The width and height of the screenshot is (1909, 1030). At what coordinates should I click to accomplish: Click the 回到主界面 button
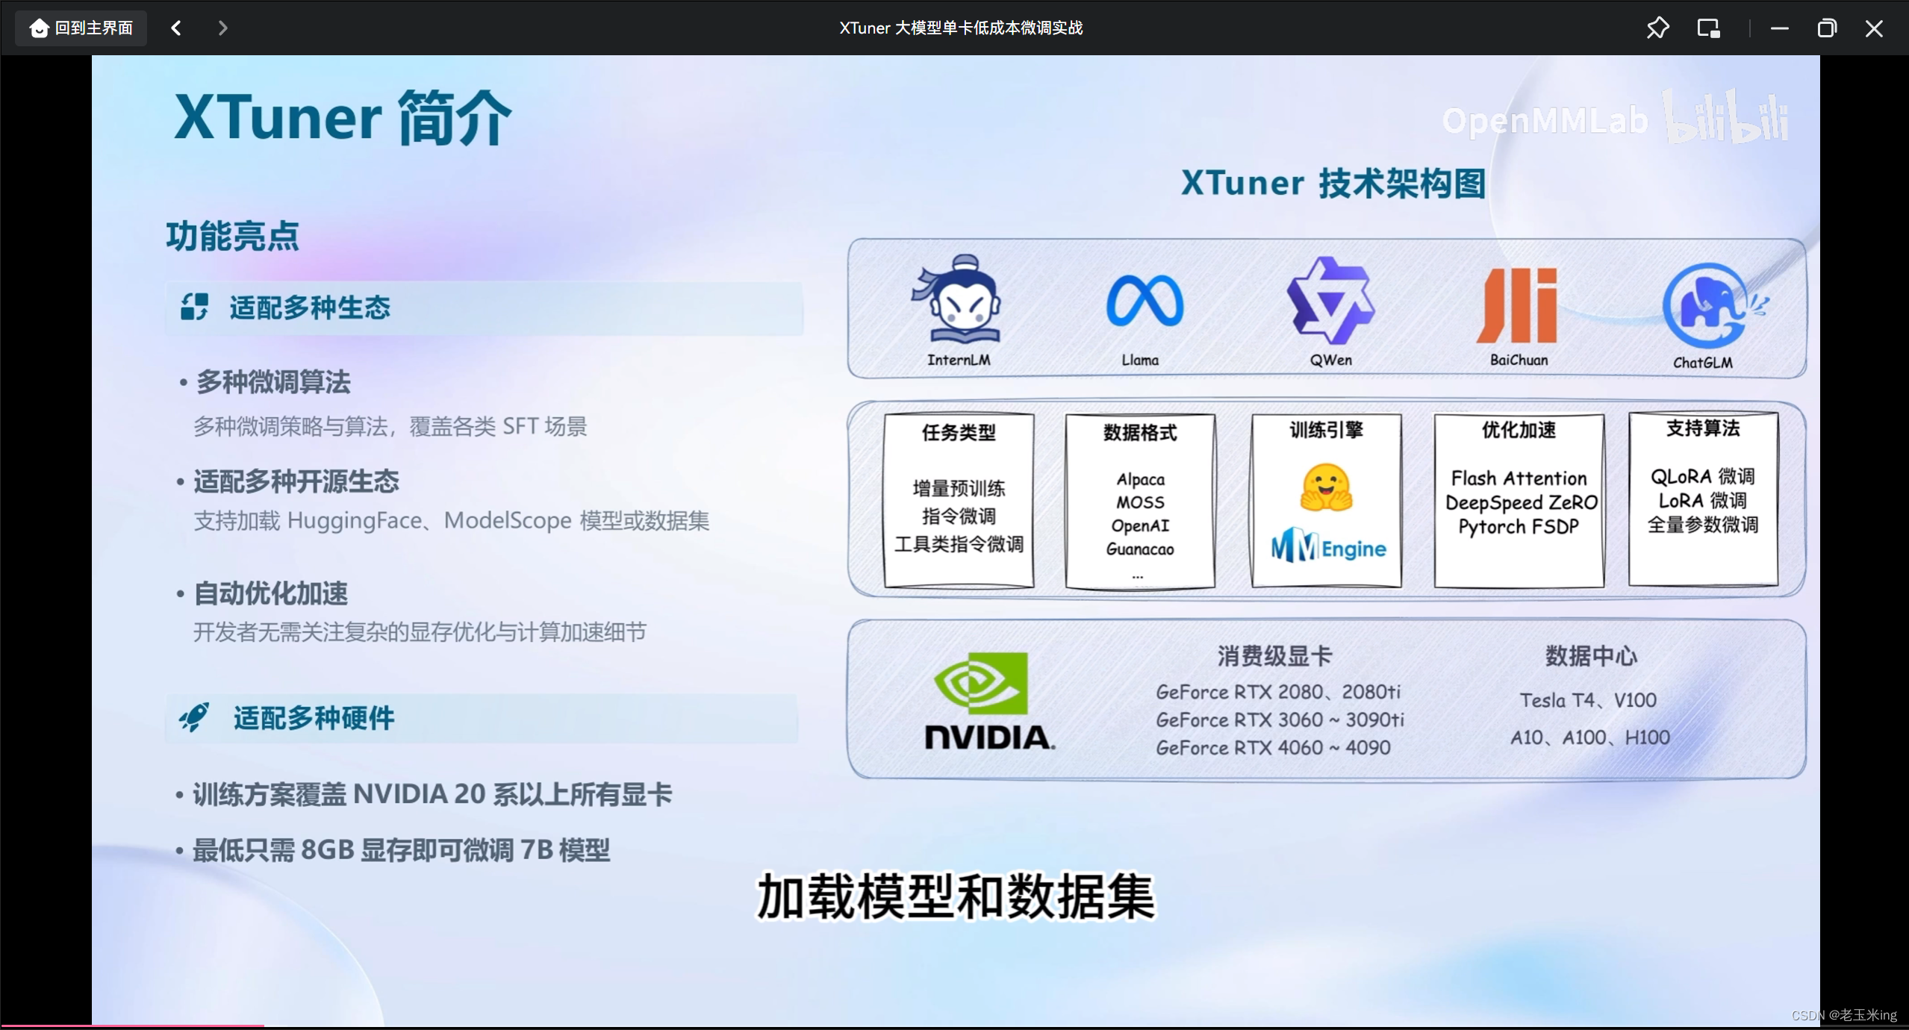tap(79, 28)
